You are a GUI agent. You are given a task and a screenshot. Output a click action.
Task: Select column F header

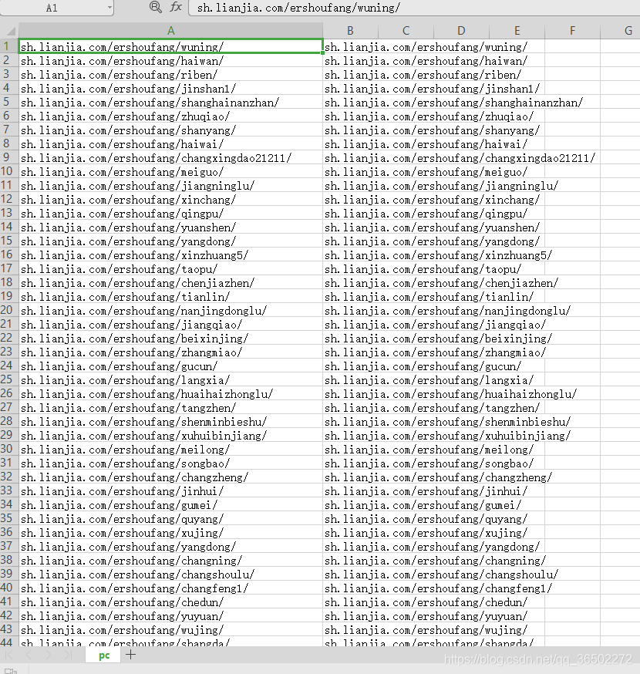pos(572,31)
